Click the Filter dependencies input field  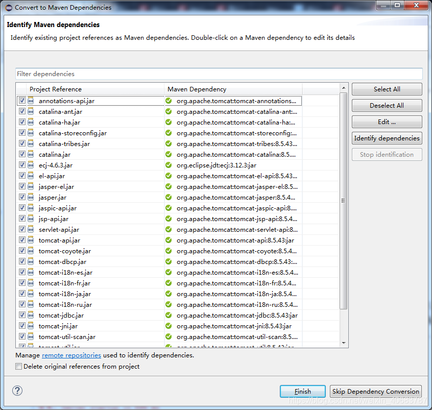click(219, 74)
